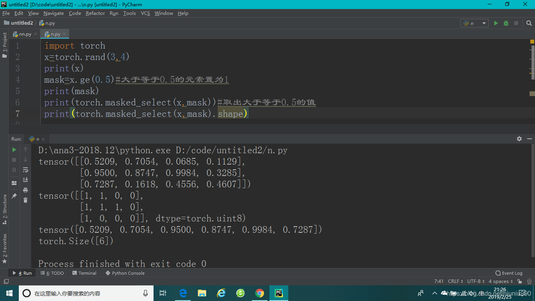Click untitled2 breadcrumb in navigation bar
The height and width of the screenshot is (301, 535).
pos(18,23)
